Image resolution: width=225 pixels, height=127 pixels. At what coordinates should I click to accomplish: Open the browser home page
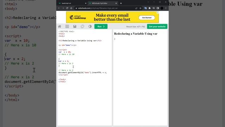(71, 8)
